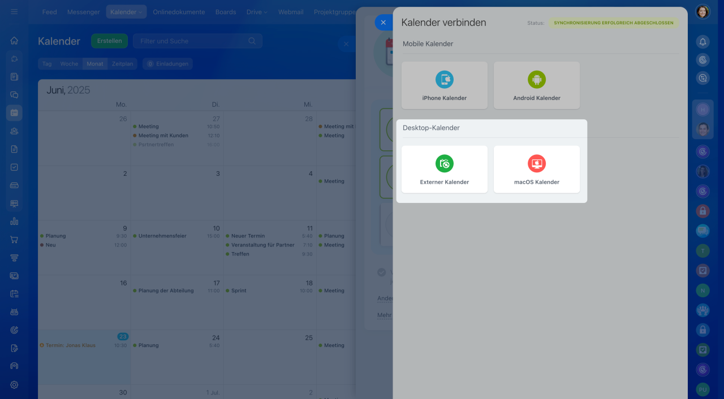Choose the Externer Kalender option

click(445, 170)
